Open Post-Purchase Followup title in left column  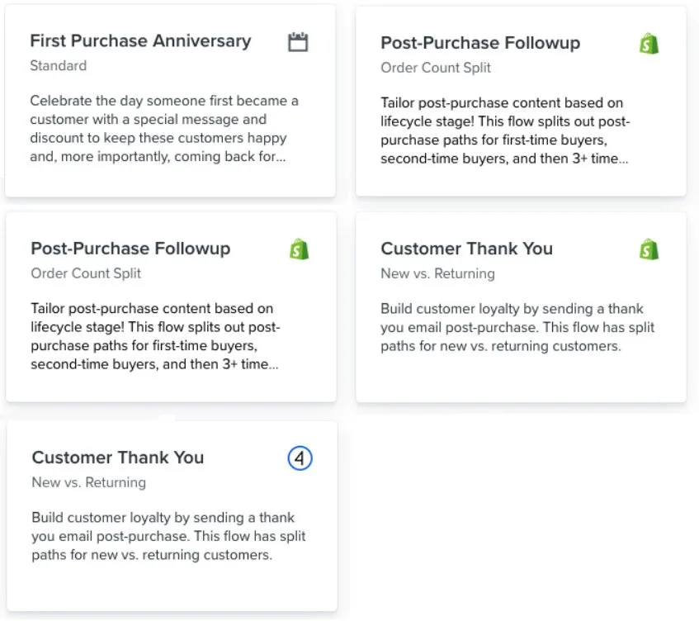coord(130,249)
